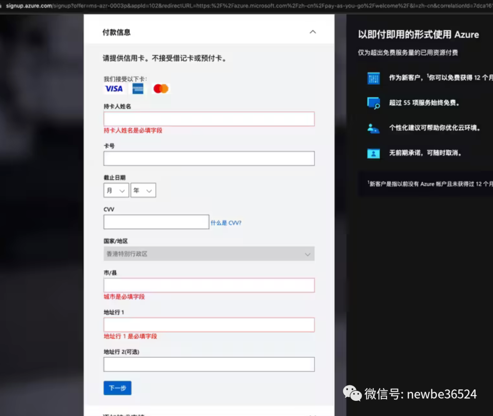The height and width of the screenshot is (416, 493).
Task: Click the person icon beside 个性化建议
Action: (373, 128)
